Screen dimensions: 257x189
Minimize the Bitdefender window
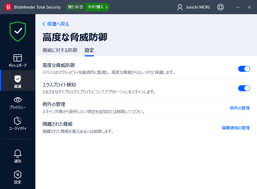point(238,7)
